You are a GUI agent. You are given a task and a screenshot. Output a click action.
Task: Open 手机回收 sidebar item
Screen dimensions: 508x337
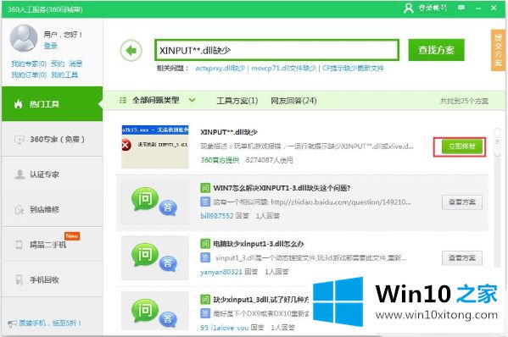[x=53, y=279]
